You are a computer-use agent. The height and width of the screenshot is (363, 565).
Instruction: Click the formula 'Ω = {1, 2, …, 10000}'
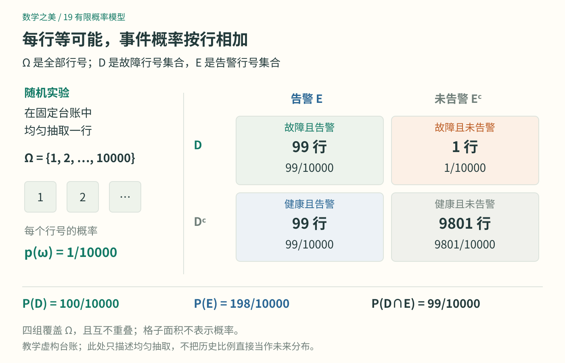(80, 158)
